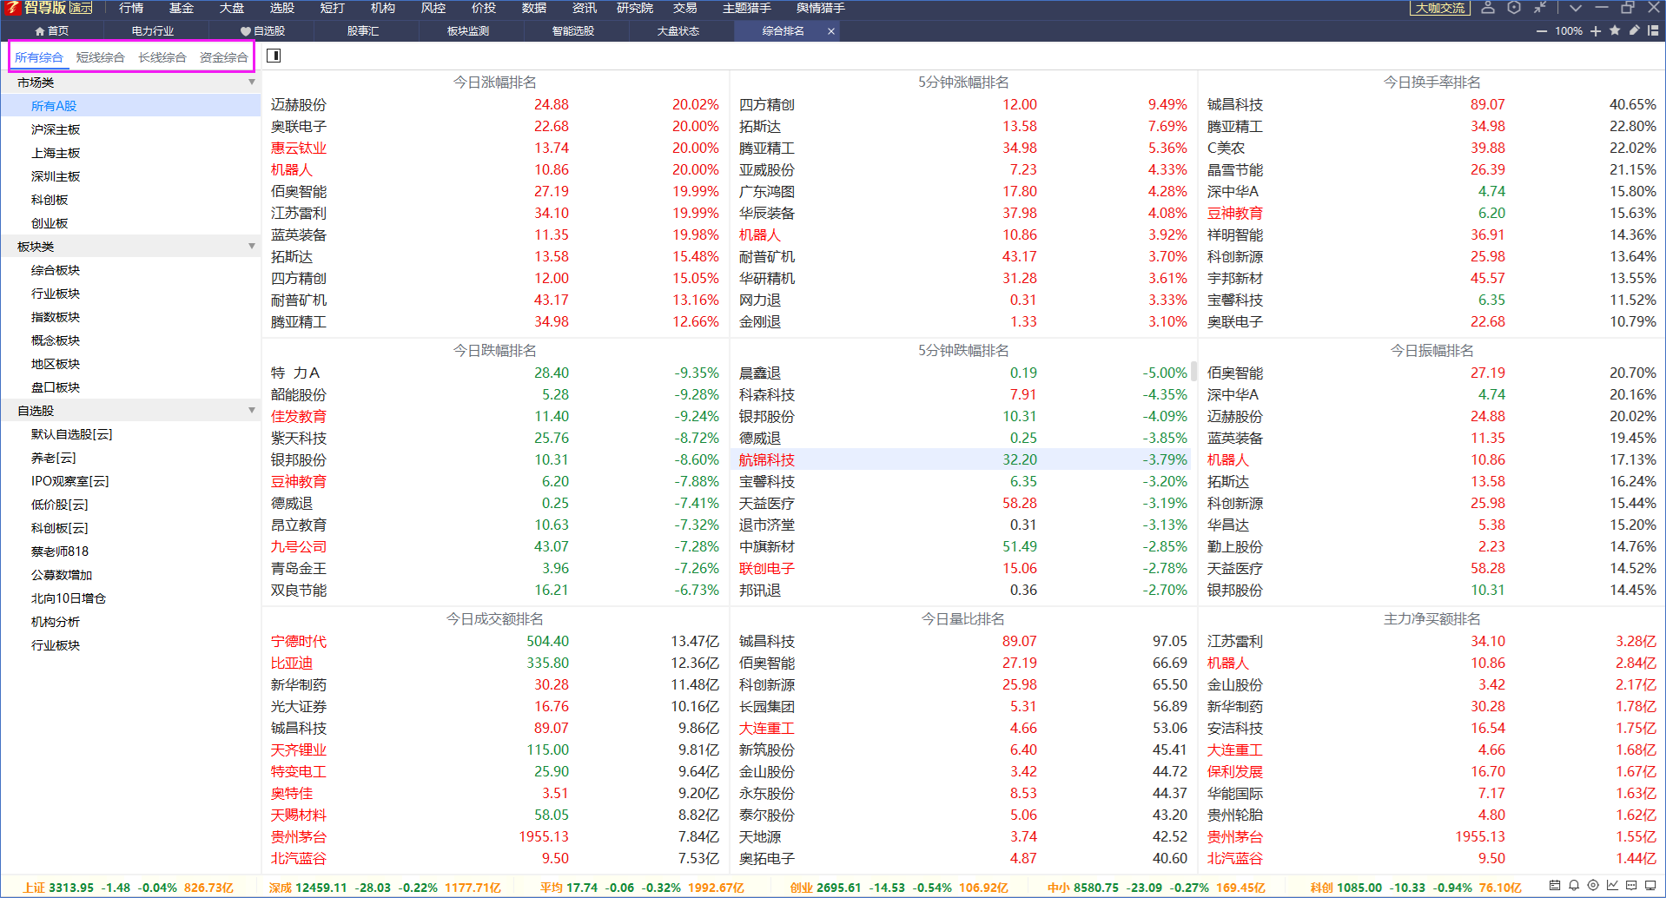Close the 综合排名 tab
The image size is (1666, 898).
click(x=831, y=31)
